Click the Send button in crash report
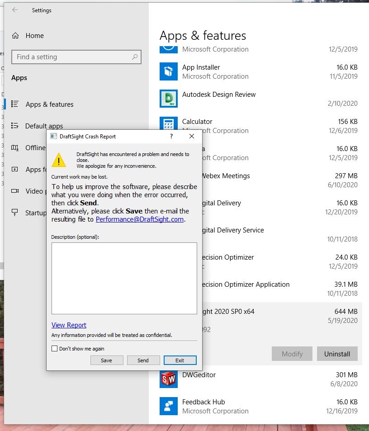The height and width of the screenshot is (431, 369). click(x=143, y=360)
